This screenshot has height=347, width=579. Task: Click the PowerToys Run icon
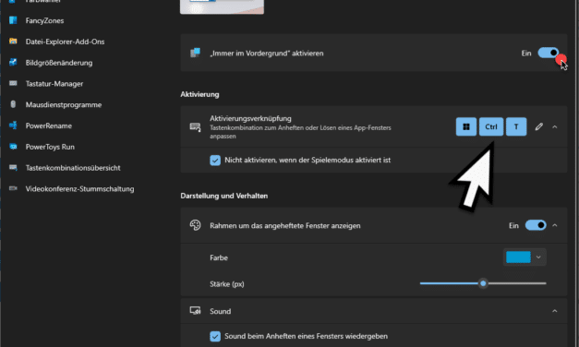tap(13, 147)
